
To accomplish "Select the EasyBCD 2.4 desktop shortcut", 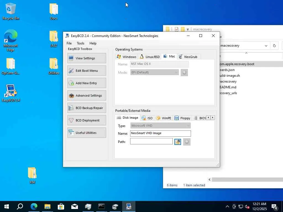I will tap(11, 93).
